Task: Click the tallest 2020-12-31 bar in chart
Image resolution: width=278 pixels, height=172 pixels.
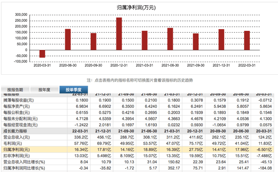Action: point(119,34)
